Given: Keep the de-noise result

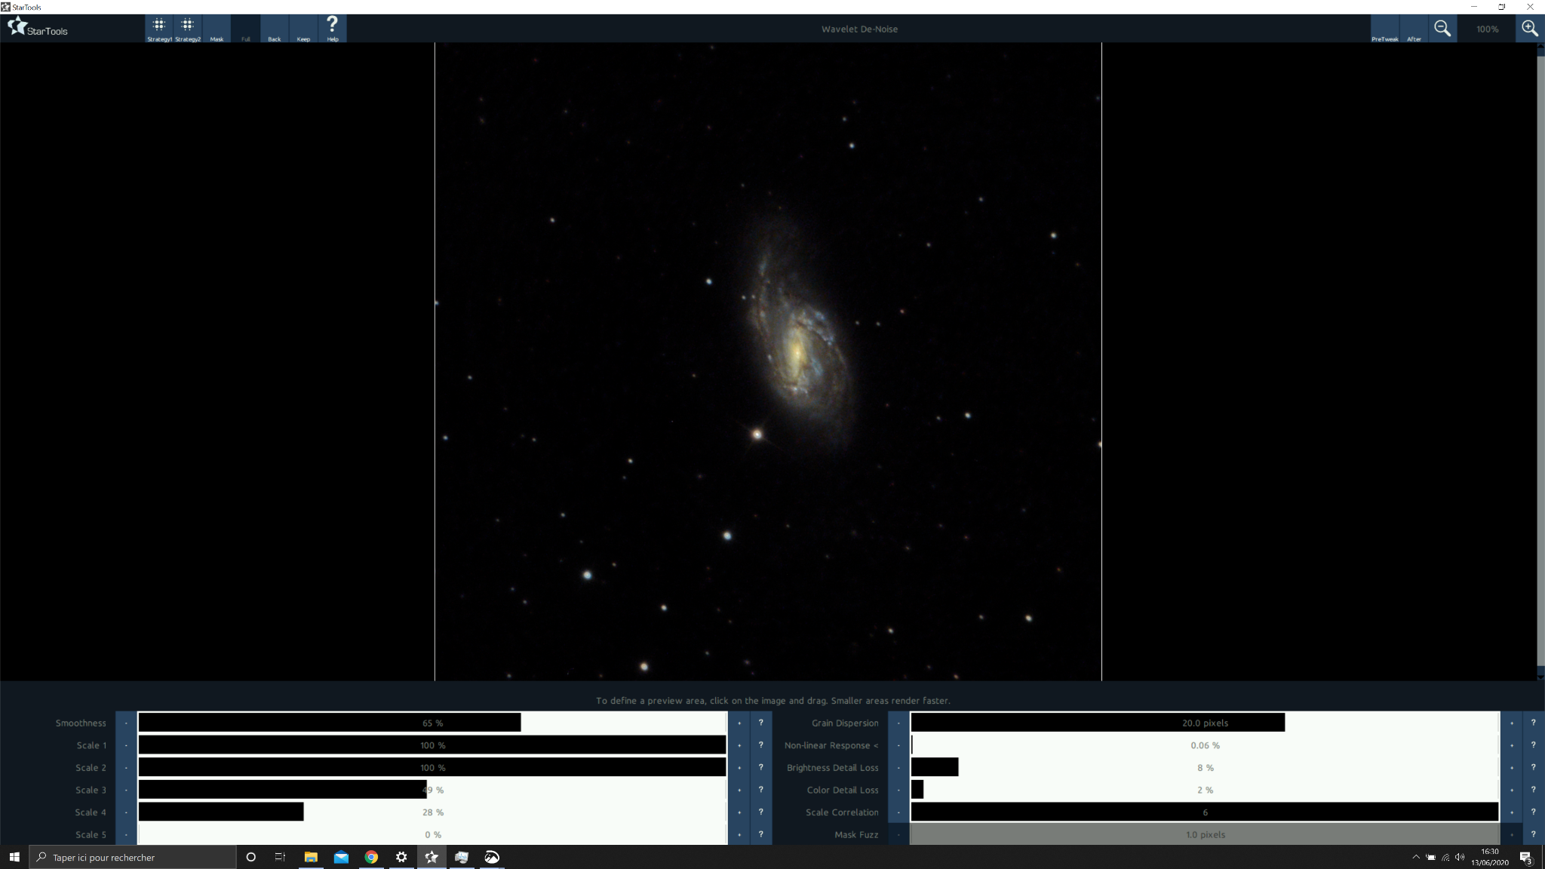Looking at the screenshot, I should (x=303, y=29).
